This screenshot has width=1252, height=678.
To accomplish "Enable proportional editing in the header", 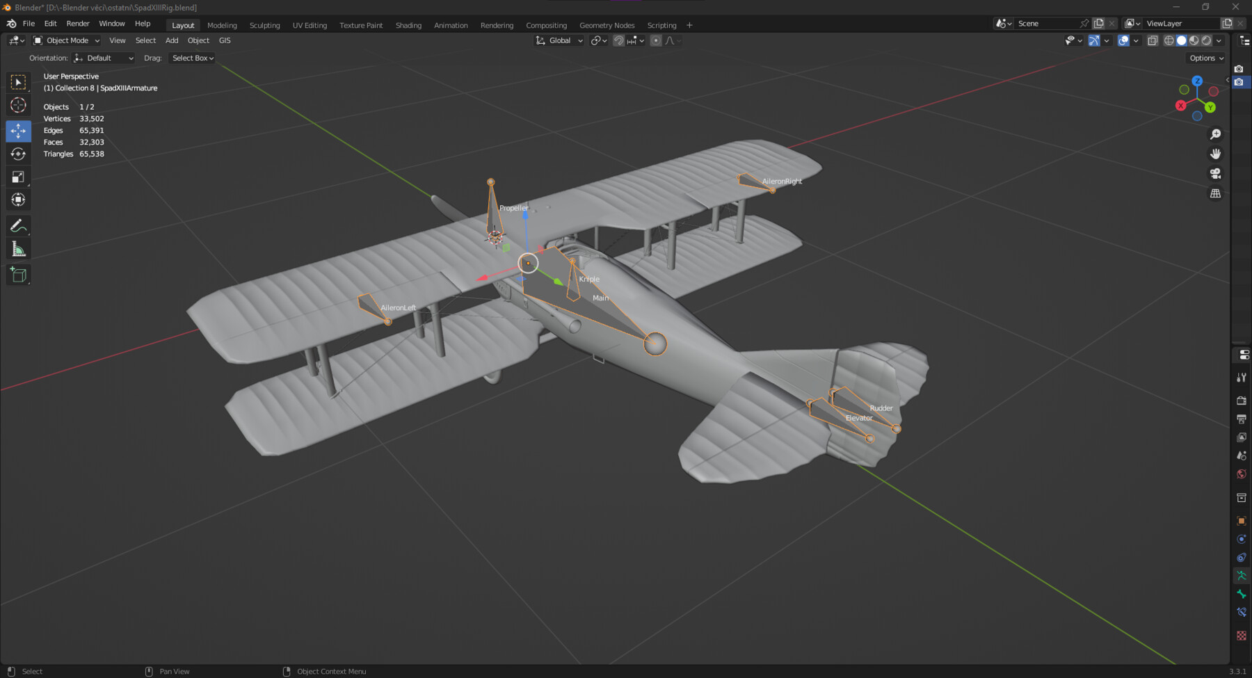I will click(656, 40).
